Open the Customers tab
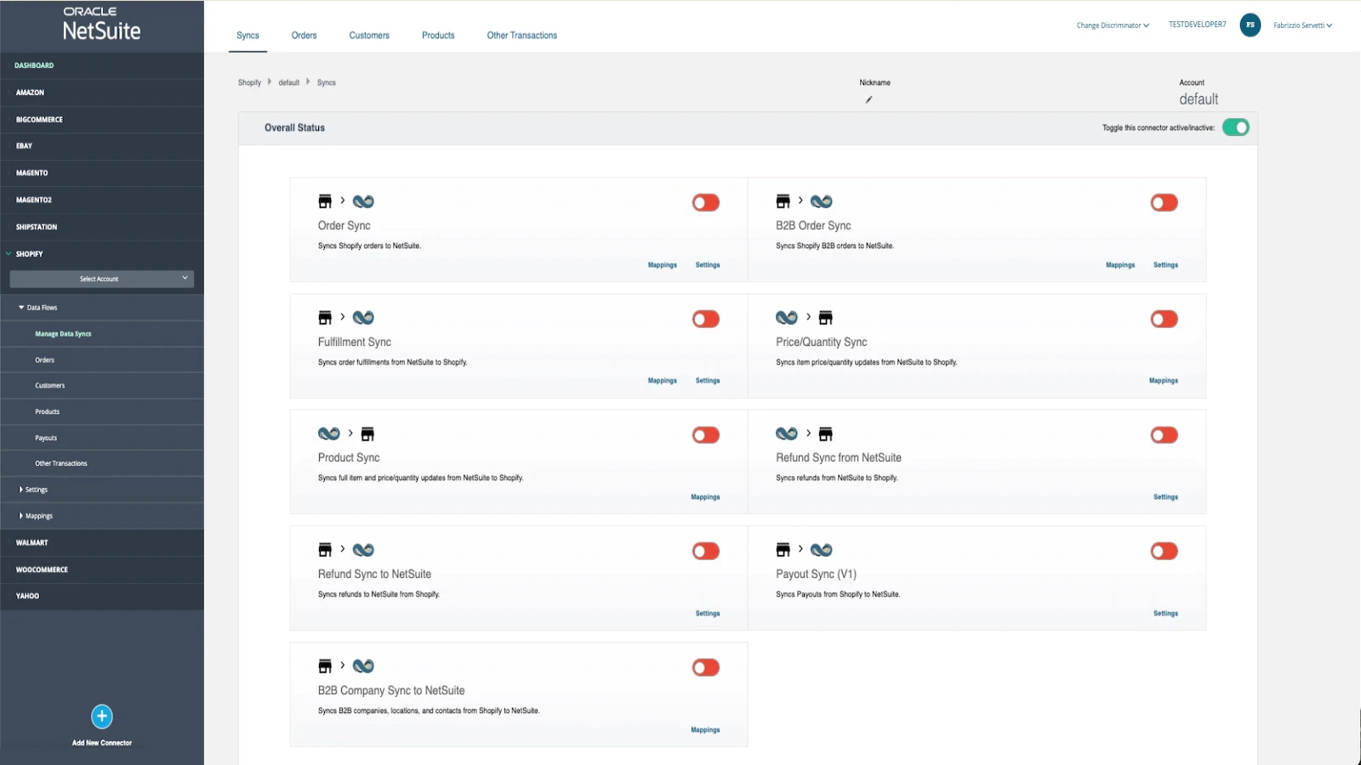Screen dimensions: 1361x765 pos(369,36)
